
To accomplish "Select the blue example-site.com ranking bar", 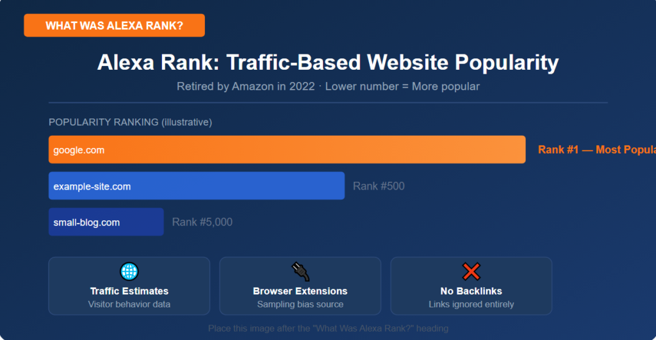I will click(197, 186).
